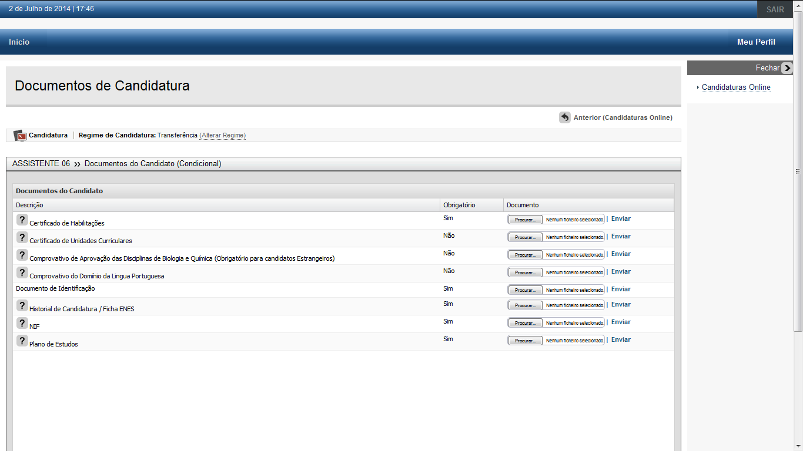Send the Certificado de Unidades Curriculares document
Screen dimensions: 803x451
(621, 236)
